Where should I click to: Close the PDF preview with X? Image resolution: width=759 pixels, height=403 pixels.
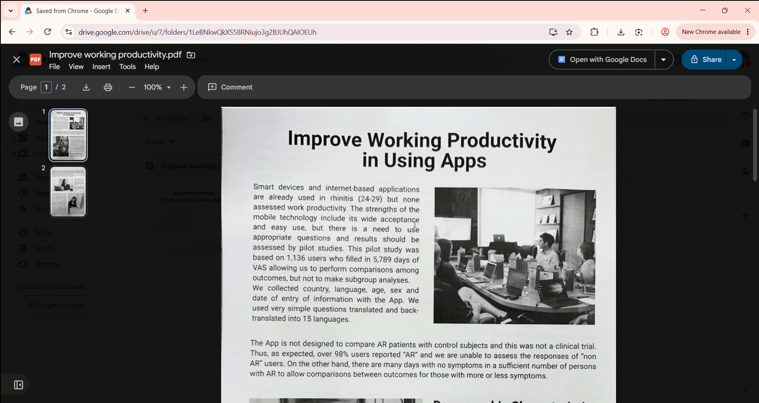coord(17,60)
